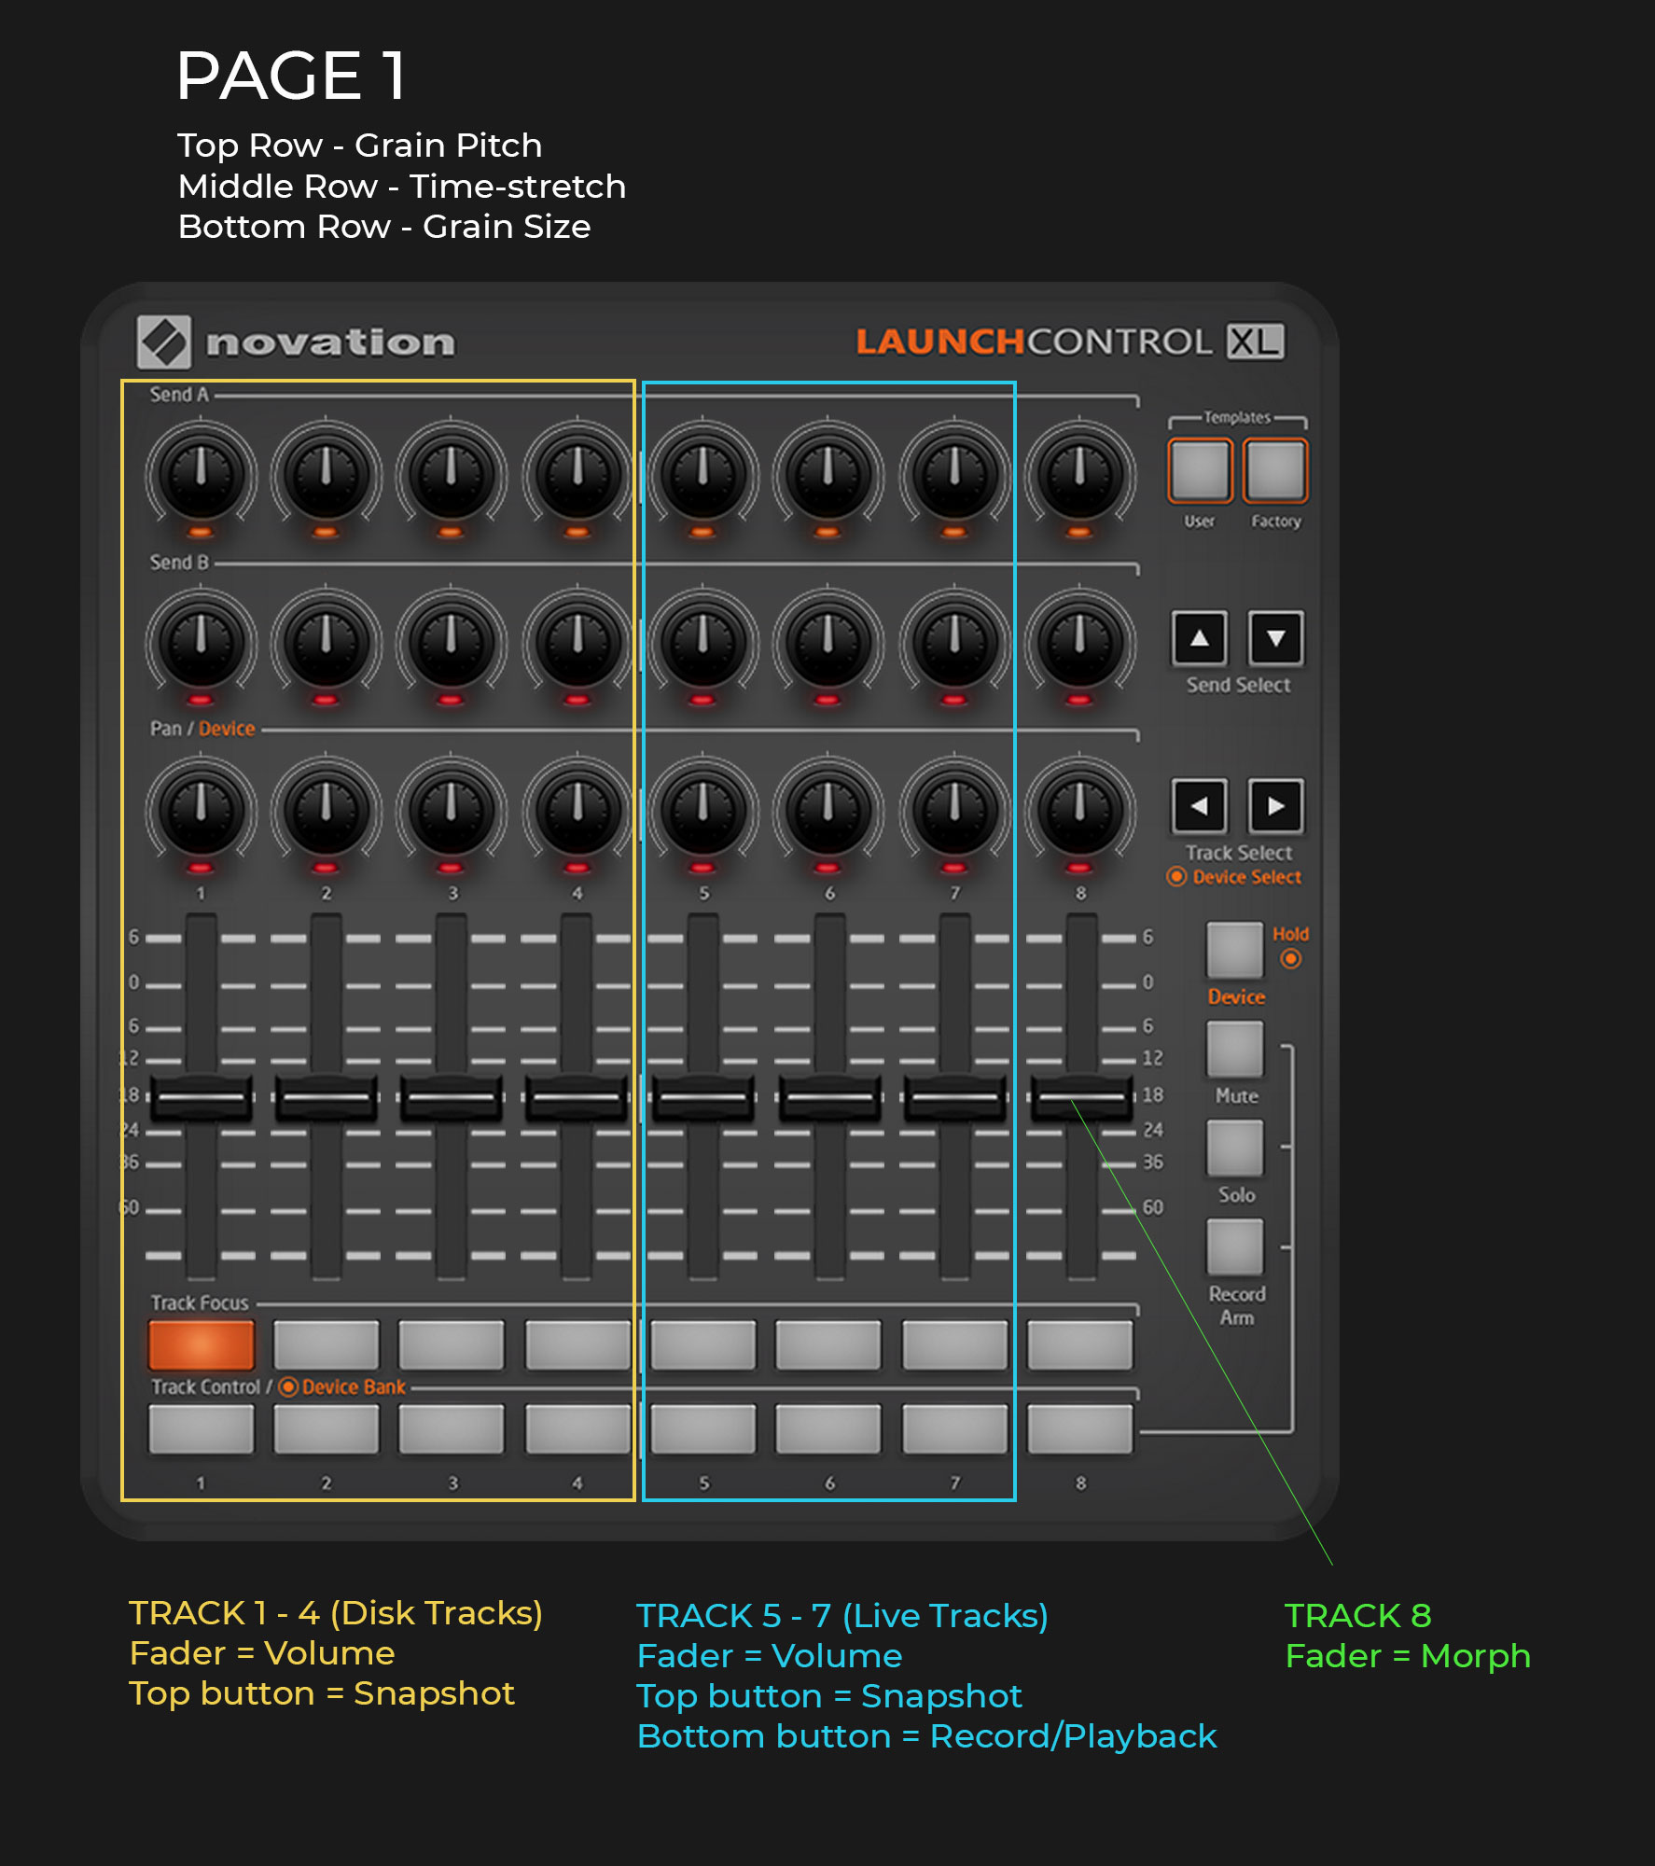
Task: Click Track Control button for channel 1
Action: pyautogui.click(x=202, y=1428)
